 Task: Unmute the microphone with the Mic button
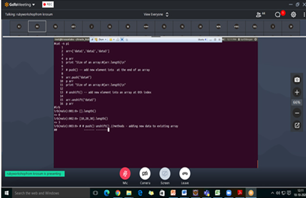point(125,174)
